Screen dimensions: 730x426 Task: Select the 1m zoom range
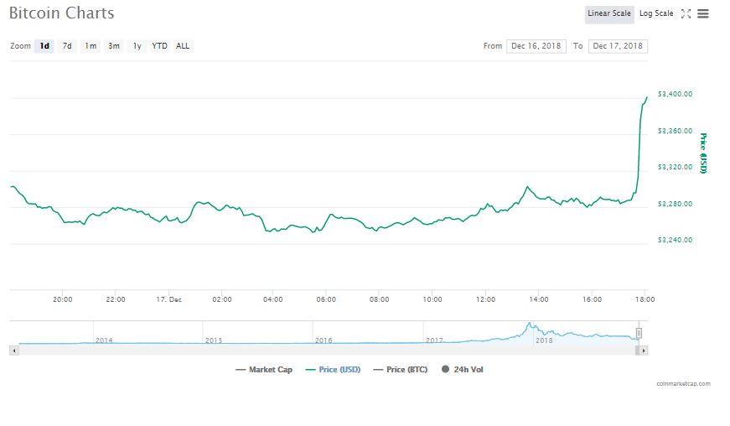pos(91,46)
